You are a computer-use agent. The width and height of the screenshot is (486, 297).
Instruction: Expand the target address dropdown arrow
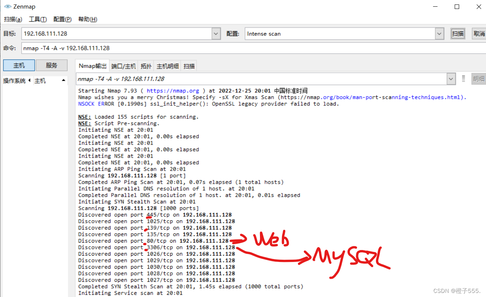216,34
